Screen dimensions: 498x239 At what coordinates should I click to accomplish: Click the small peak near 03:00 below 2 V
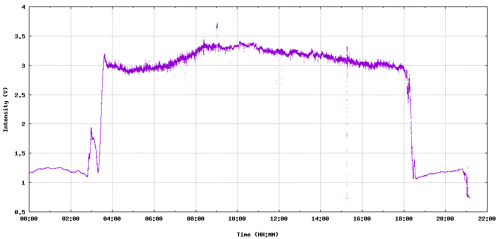coord(91,129)
